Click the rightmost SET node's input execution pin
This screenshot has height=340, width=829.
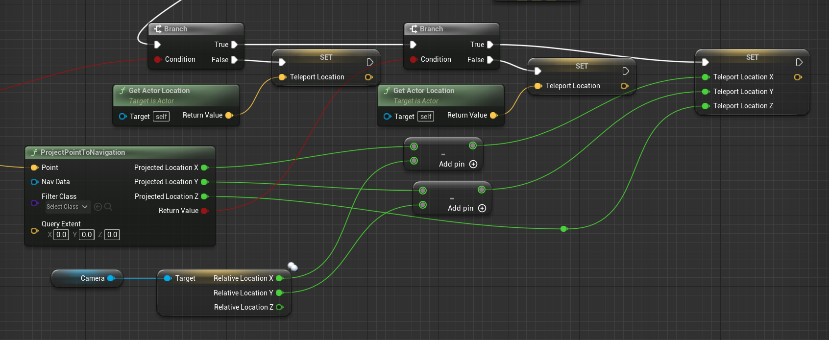pos(706,62)
